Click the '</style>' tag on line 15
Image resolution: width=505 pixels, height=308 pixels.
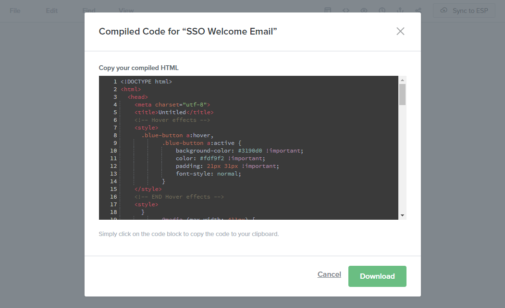point(148,190)
